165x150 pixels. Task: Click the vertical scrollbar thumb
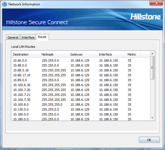152,68
